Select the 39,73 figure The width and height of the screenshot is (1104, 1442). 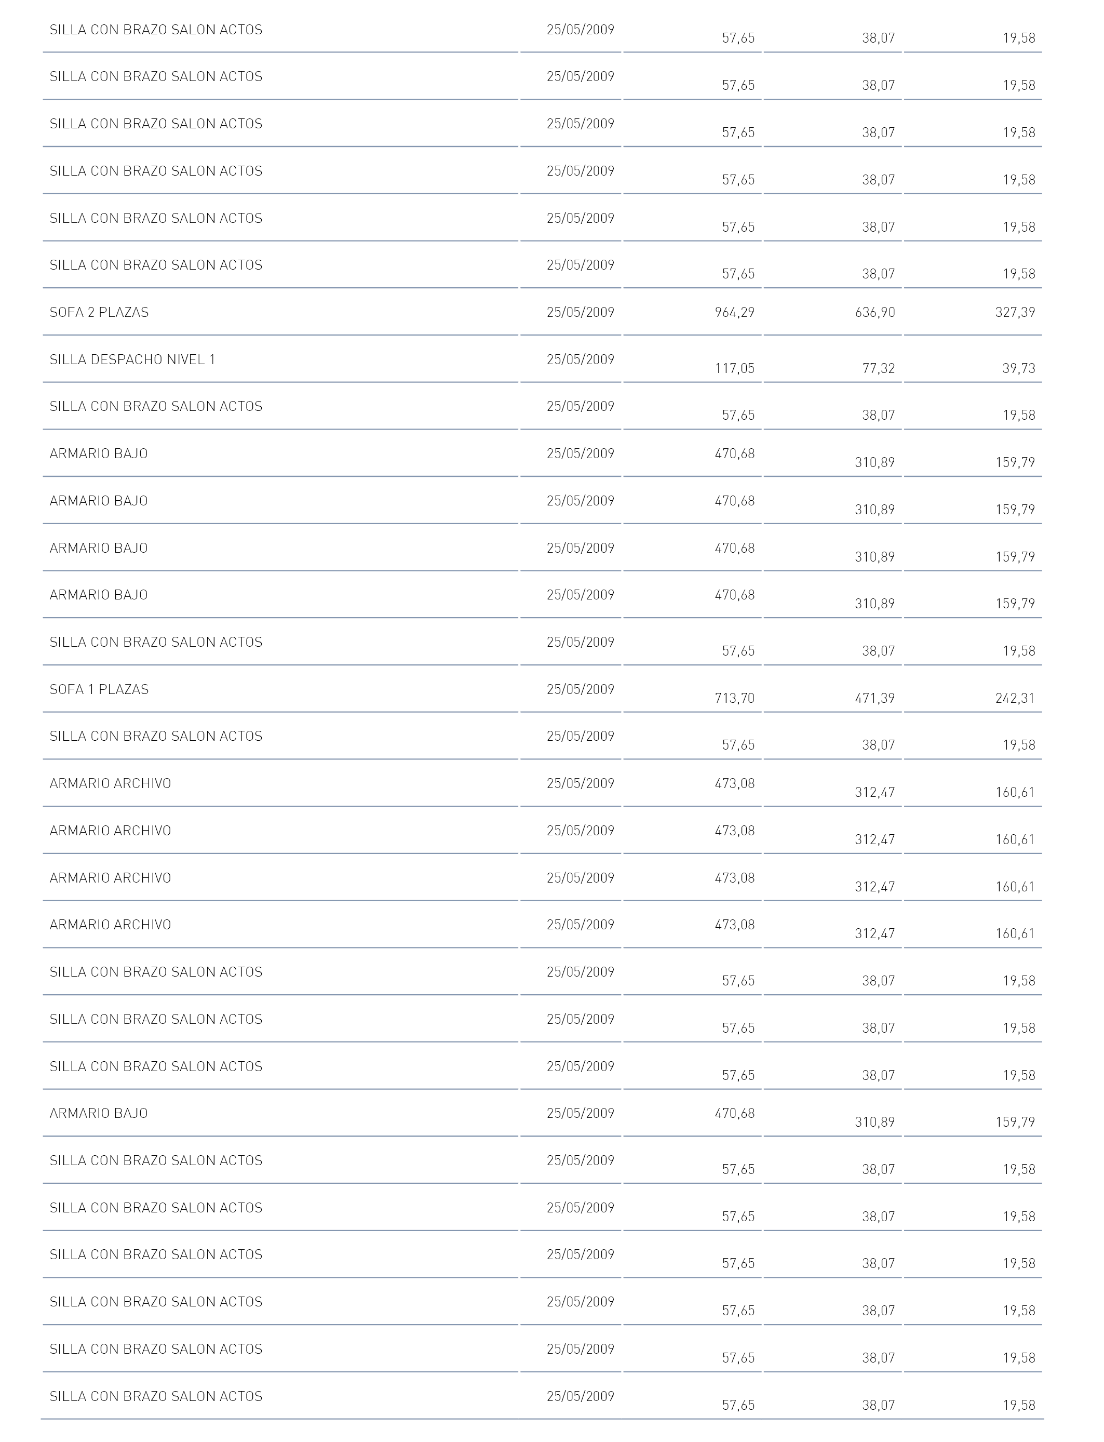[x=1019, y=368]
